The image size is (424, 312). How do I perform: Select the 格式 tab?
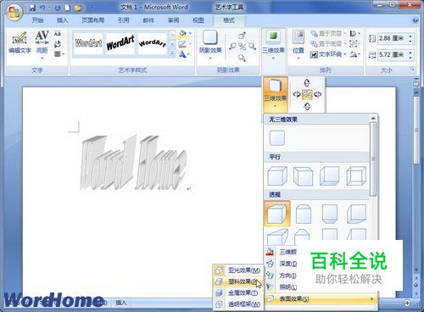pyautogui.click(x=229, y=20)
